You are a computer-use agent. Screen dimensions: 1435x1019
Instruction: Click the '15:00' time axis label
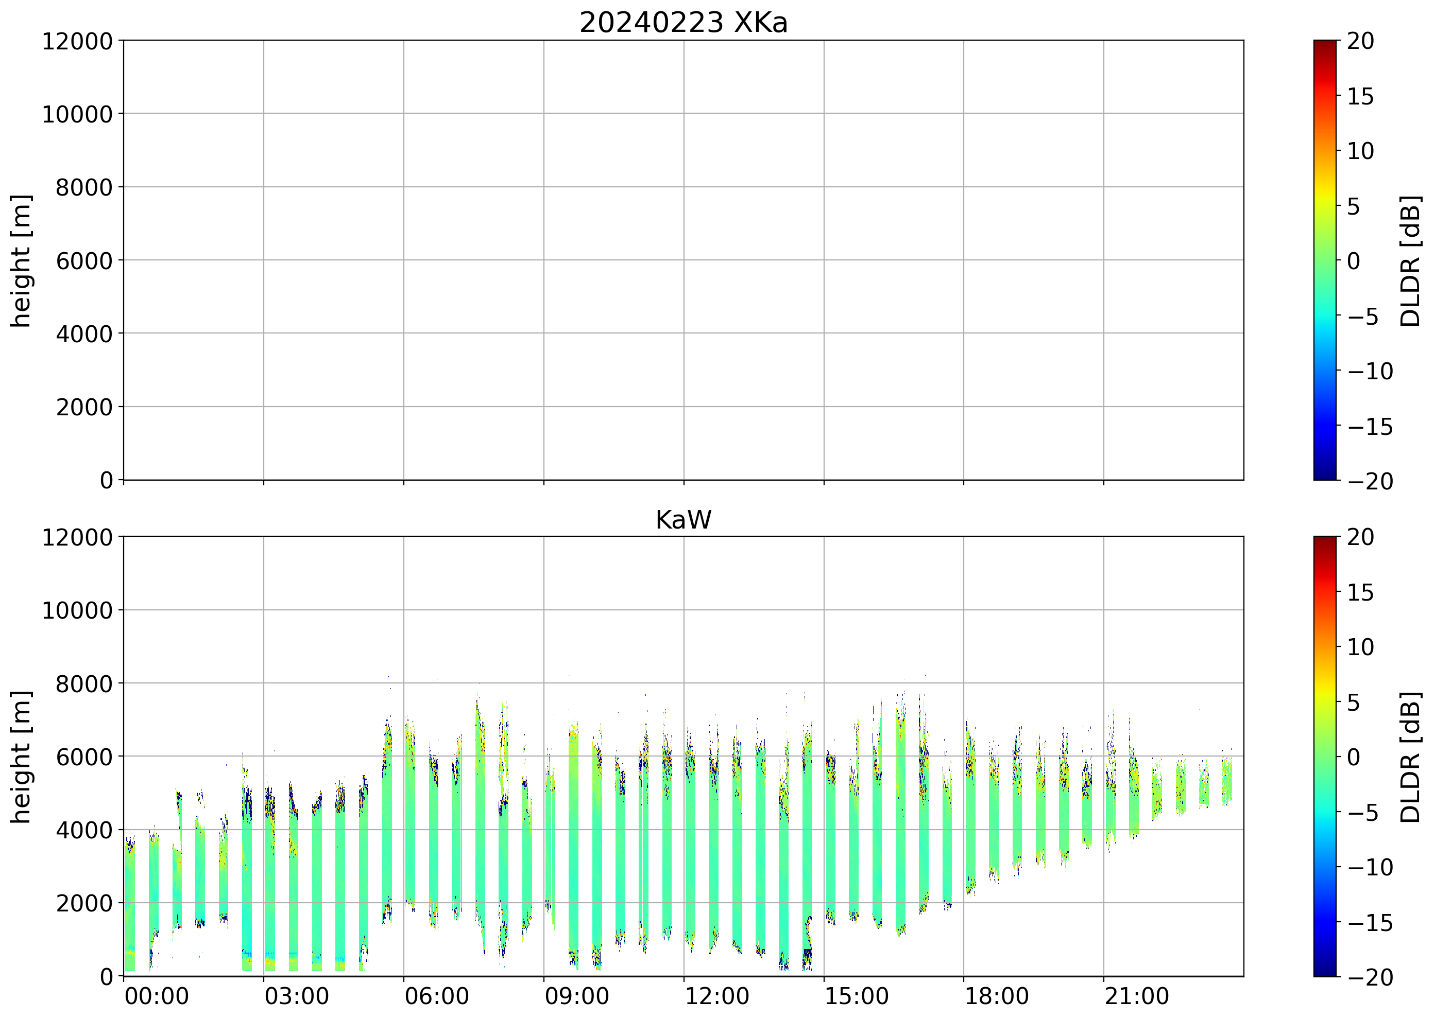click(857, 996)
